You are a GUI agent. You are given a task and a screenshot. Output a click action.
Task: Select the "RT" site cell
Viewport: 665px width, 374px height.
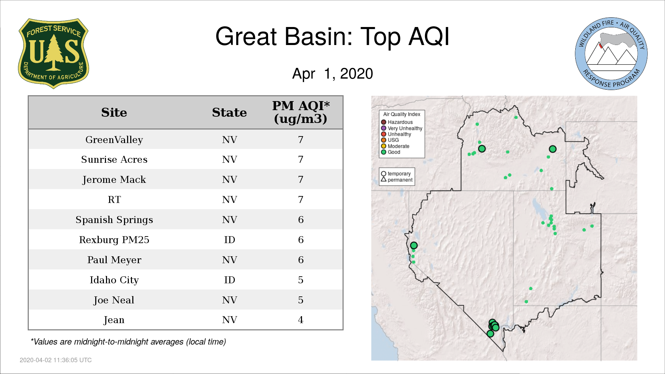(x=114, y=199)
